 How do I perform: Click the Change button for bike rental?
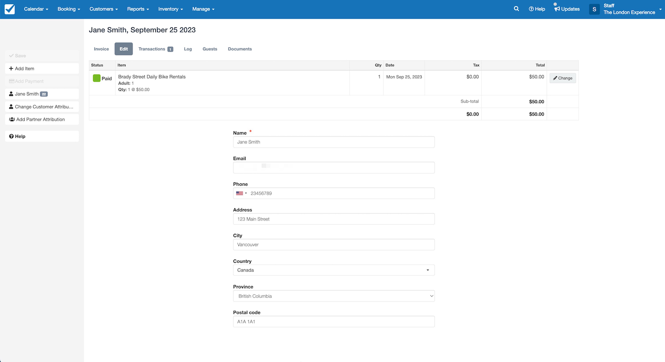563,78
